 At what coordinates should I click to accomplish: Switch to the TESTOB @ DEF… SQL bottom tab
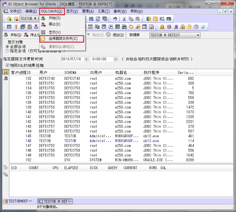pyautogui.click(x=55, y=201)
